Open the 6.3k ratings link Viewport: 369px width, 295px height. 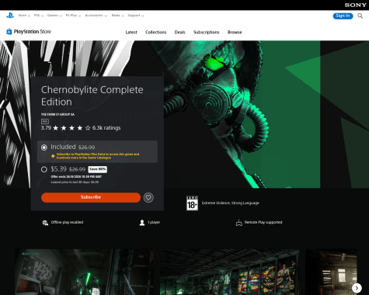tap(106, 128)
